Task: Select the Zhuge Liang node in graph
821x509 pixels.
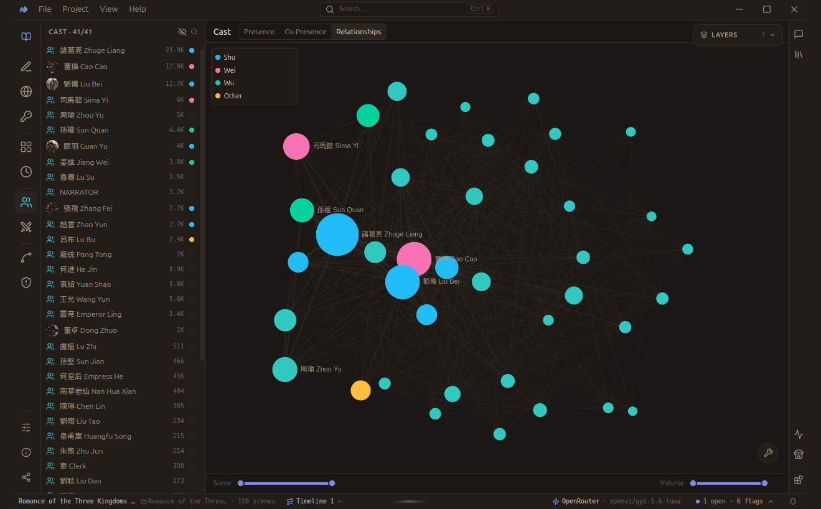Action: tap(337, 235)
